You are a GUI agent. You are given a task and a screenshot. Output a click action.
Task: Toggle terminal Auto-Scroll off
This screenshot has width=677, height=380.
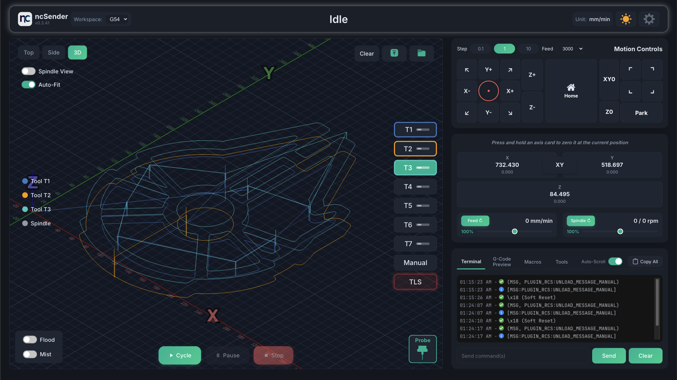615,261
